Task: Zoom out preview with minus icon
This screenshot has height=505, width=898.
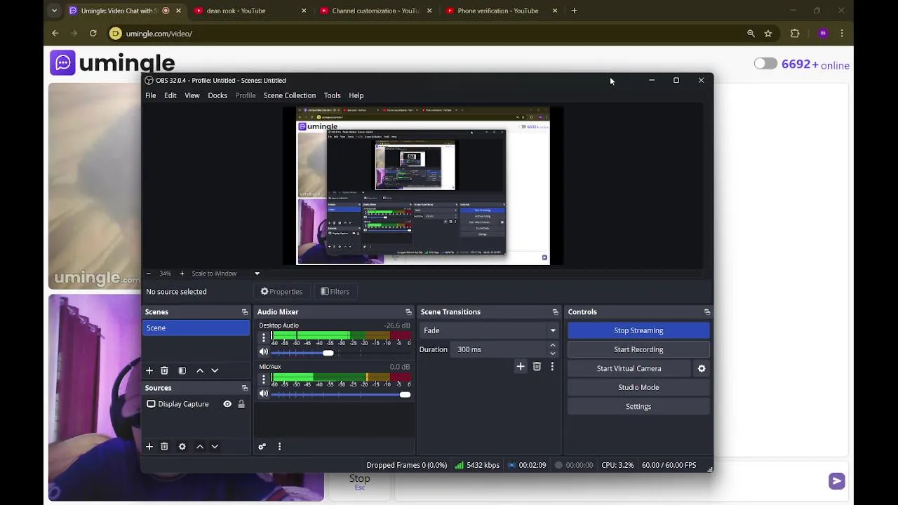Action: coord(148,274)
